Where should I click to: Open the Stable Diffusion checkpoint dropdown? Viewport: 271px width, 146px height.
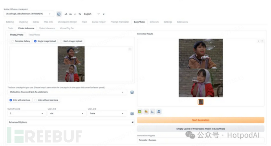[29, 14]
